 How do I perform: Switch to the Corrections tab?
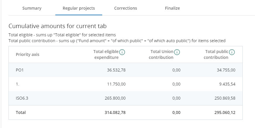(126, 8)
